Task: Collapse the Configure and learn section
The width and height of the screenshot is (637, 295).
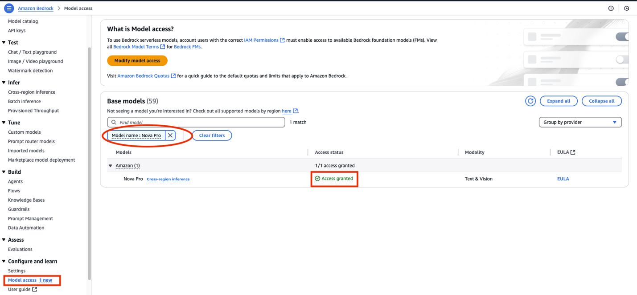Action: click(x=4, y=261)
